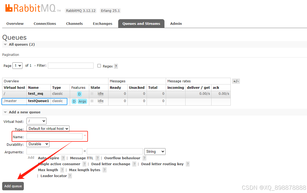
Task: Go to the Connections tab
Action: 45,24
